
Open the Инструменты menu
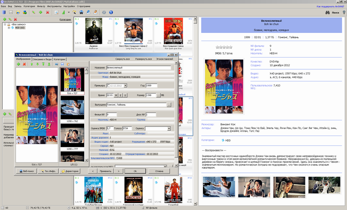pyautogui.click(x=54, y=6)
